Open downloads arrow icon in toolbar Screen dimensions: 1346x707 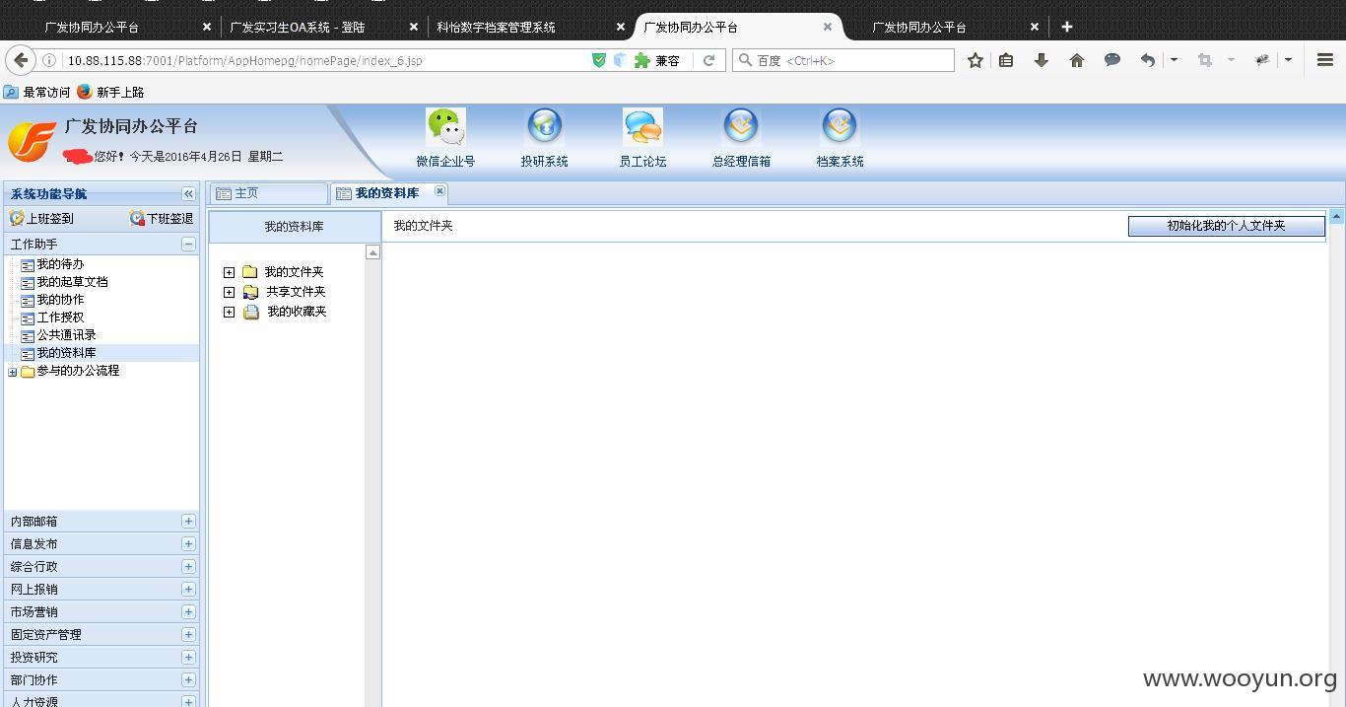tap(1042, 60)
